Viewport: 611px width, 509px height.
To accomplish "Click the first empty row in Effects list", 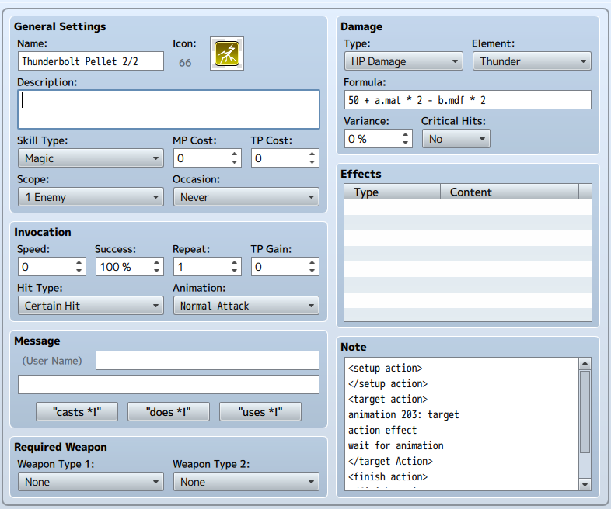I will coord(468,207).
